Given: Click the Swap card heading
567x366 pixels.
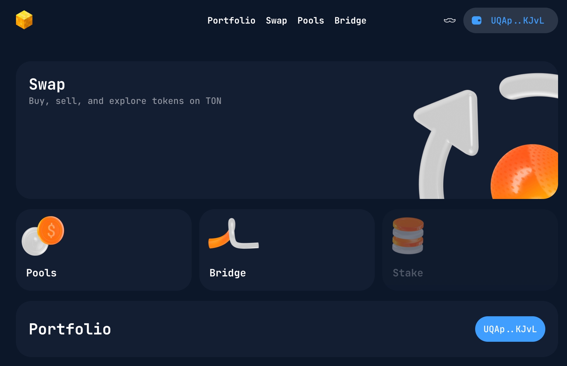Looking at the screenshot, I should (x=47, y=84).
